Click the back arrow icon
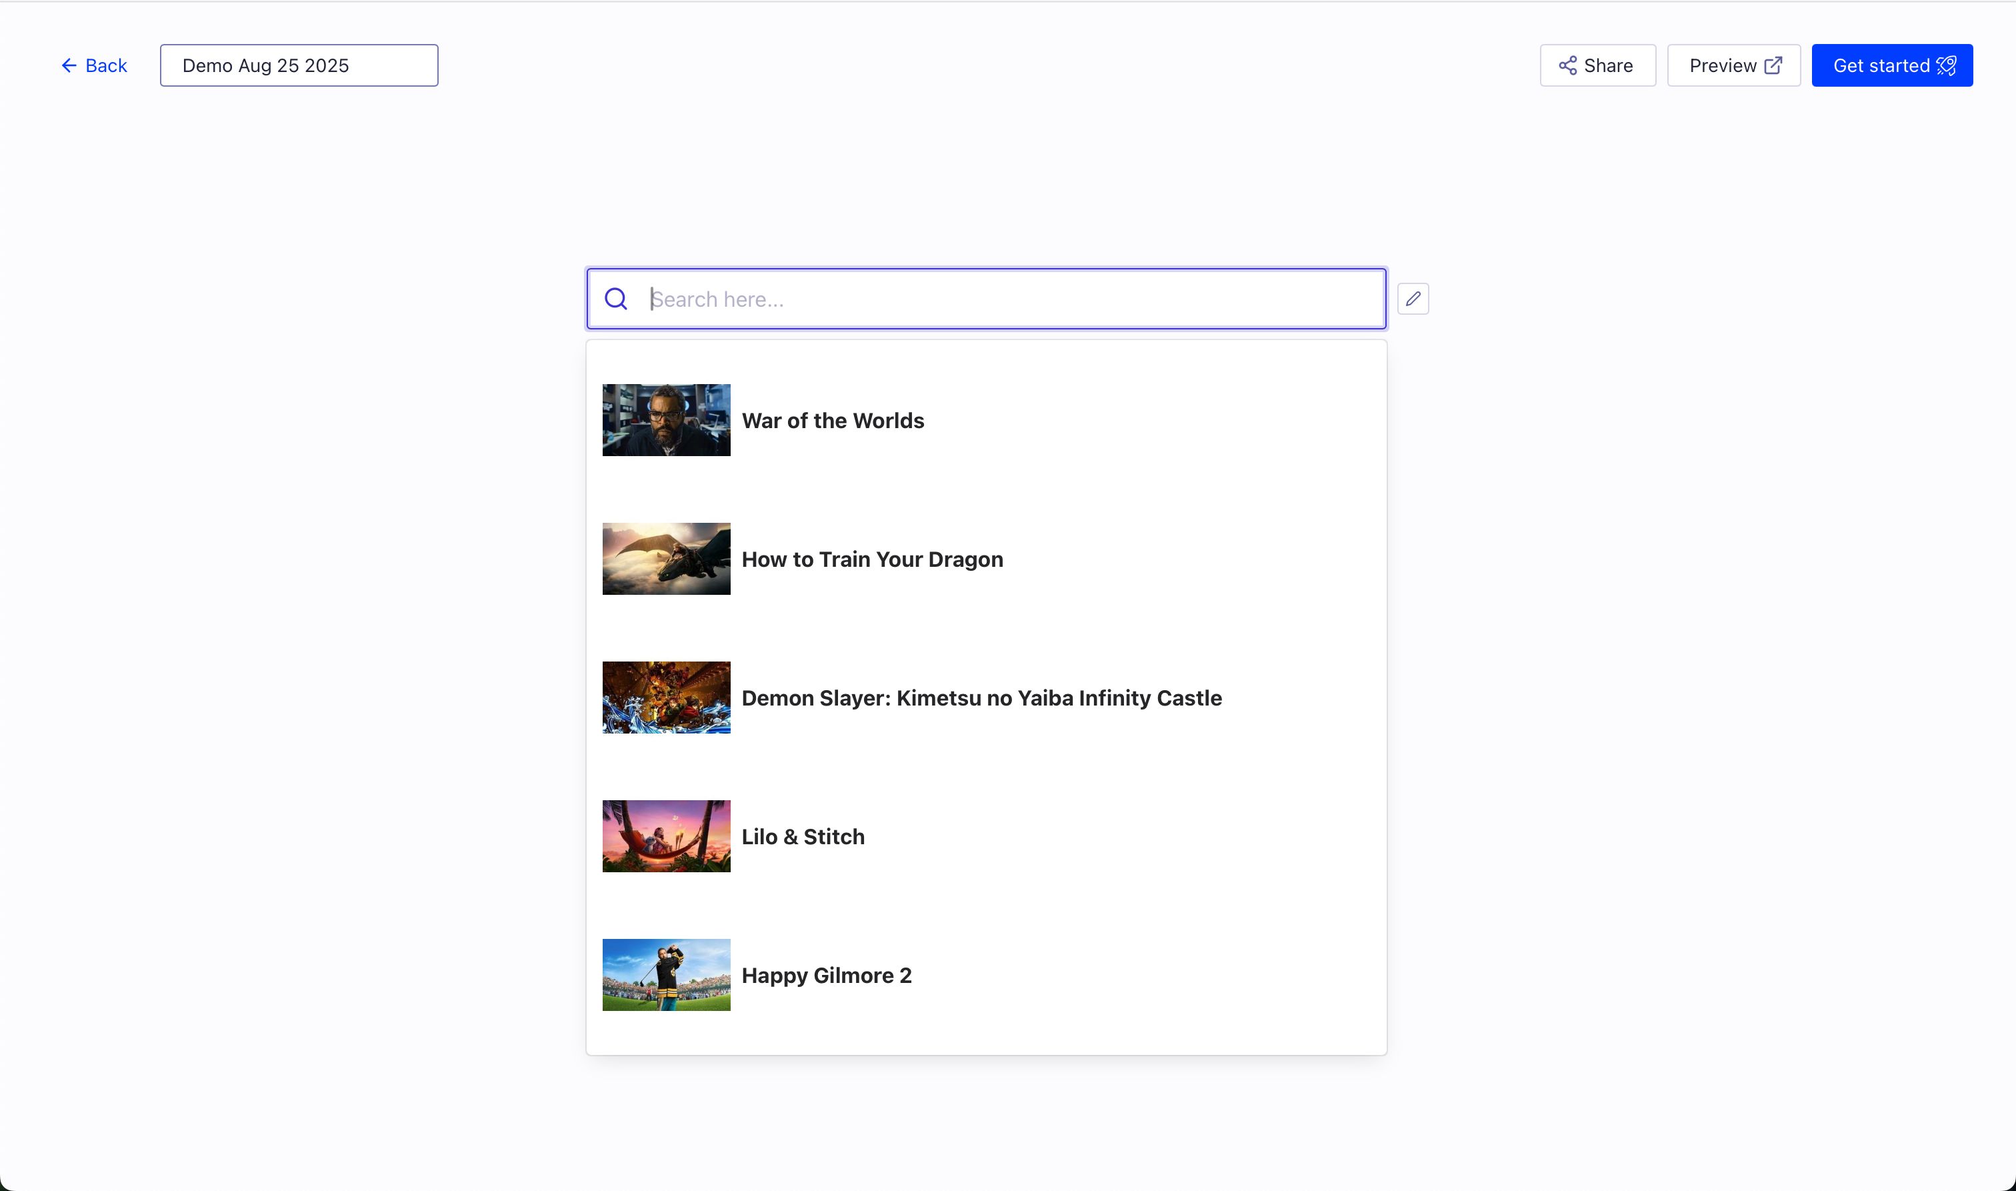This screenshot has width=2016, height=1191. [x=69, y=66]
